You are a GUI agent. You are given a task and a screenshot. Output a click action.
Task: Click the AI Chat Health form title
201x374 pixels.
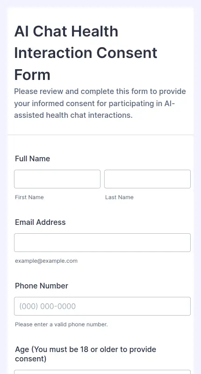(86, 53)
